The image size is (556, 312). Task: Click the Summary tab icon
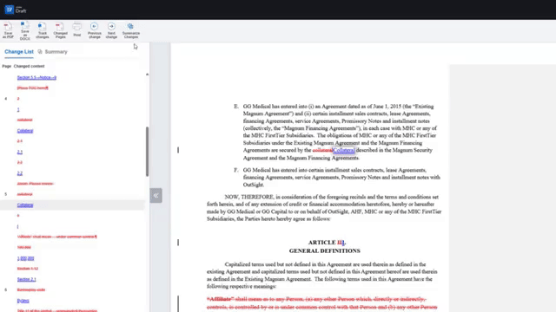point(40,52)
